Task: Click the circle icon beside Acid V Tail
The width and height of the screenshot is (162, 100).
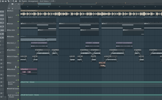Action: tap(8, 76)
